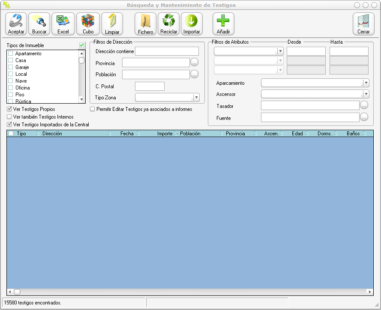Open the Cubo analysis tool

click(88, 24)
